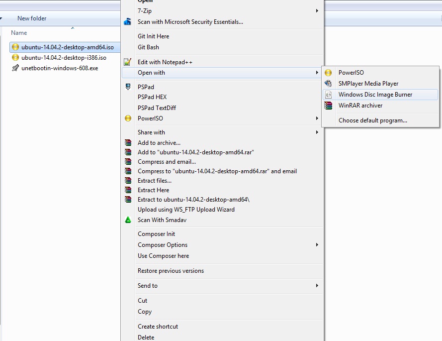The height and width of the screenshot is (341, 442).
Task: Expand the PowerISO submenu arrow
Action: pyautogui.click(x=317, y=118)
